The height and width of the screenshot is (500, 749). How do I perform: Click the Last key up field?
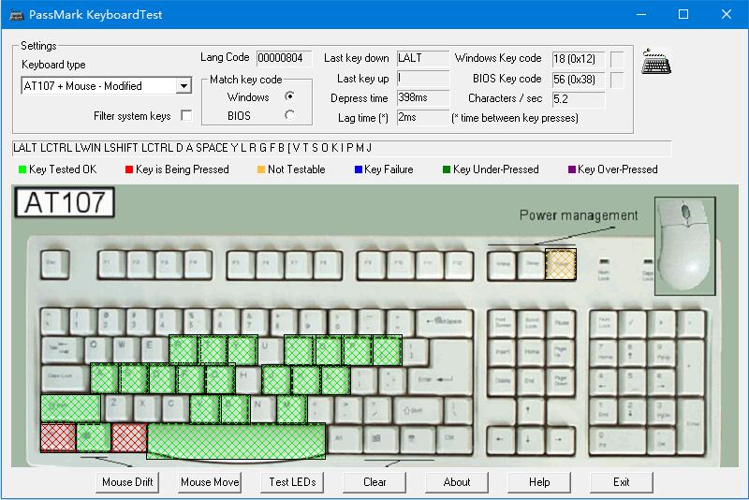(x=423, y=79)
